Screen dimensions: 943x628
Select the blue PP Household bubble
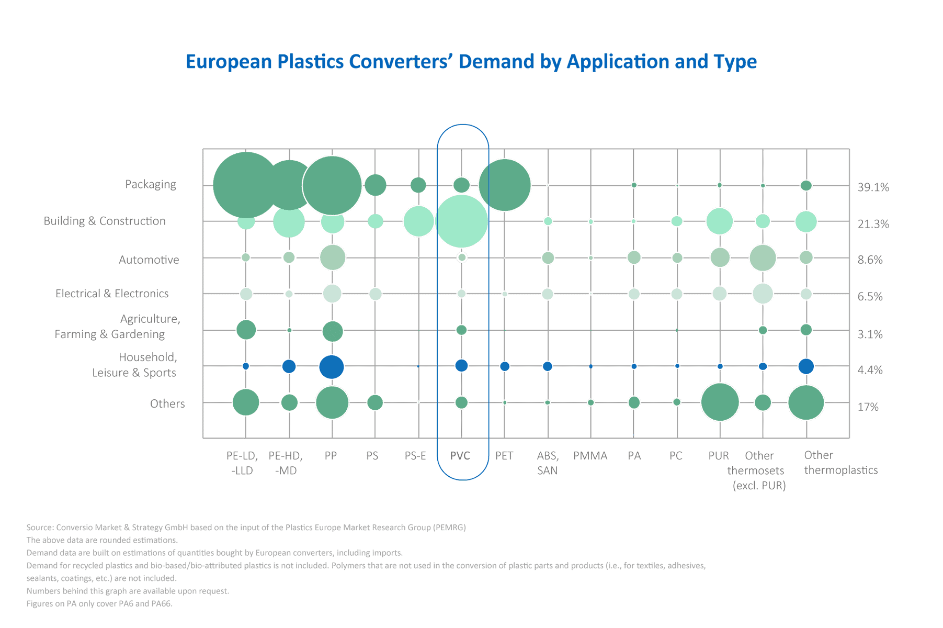point(332,366)
